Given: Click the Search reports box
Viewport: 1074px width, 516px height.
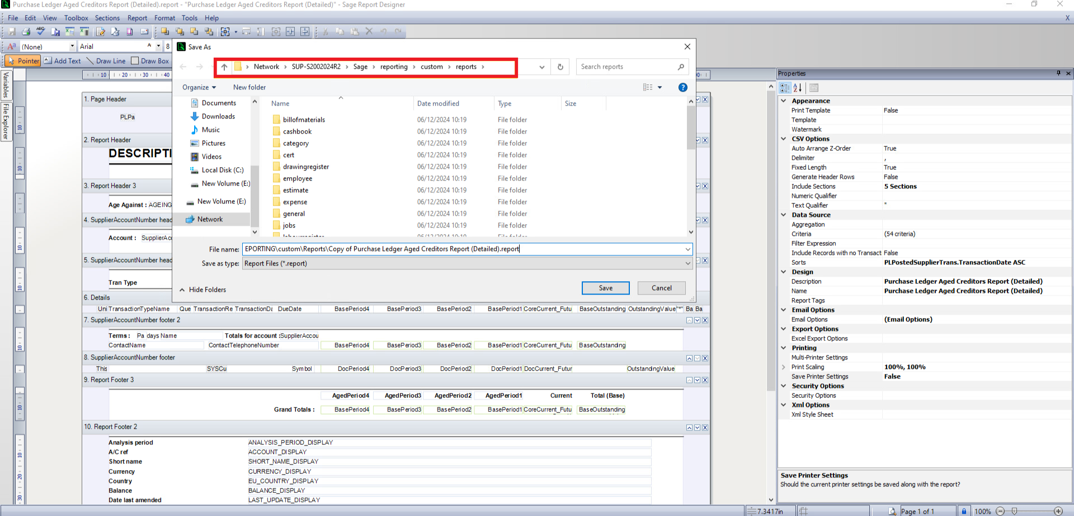Looking at the screenshot, I should tap(632, 67).
